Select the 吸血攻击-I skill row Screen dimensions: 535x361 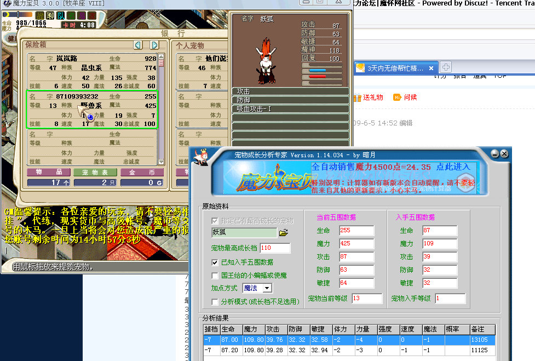coord(290,109)
